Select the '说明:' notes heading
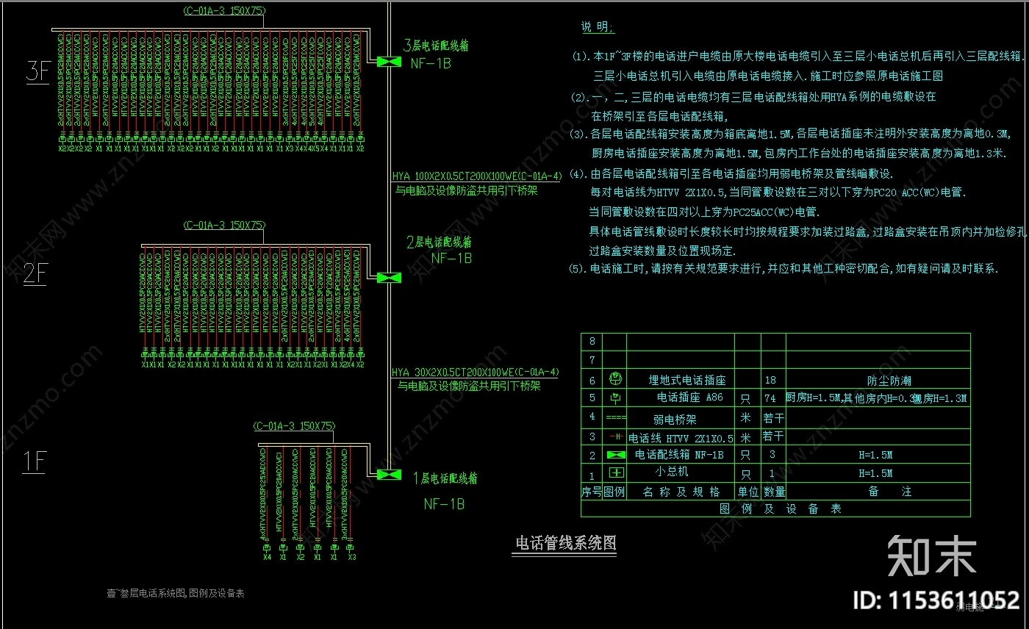 pyautogui.click(x=598, y=27)
